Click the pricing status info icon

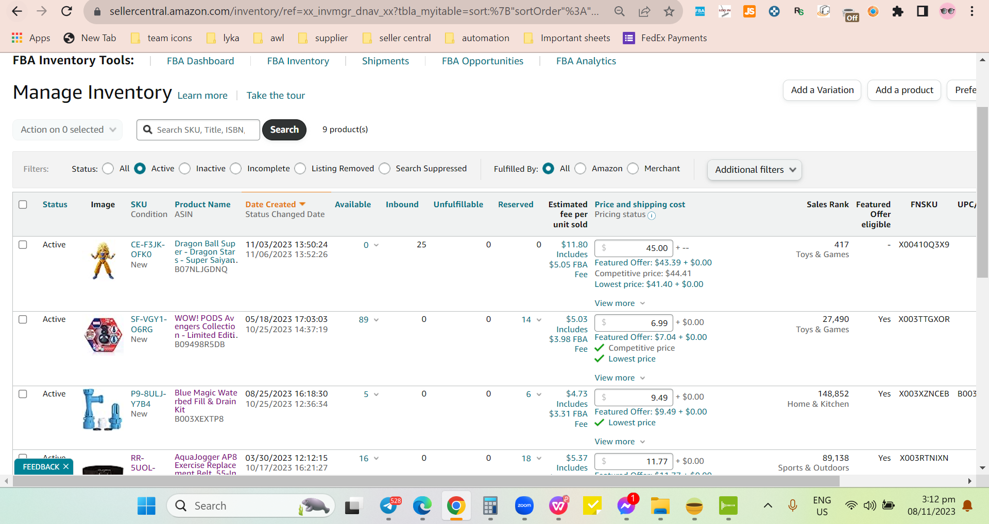(x=652, y=215)
